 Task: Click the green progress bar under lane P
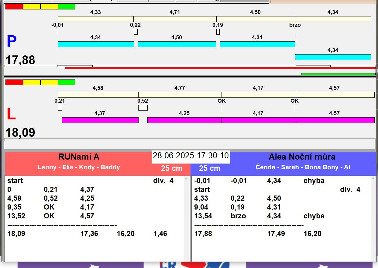click(338, 74)
